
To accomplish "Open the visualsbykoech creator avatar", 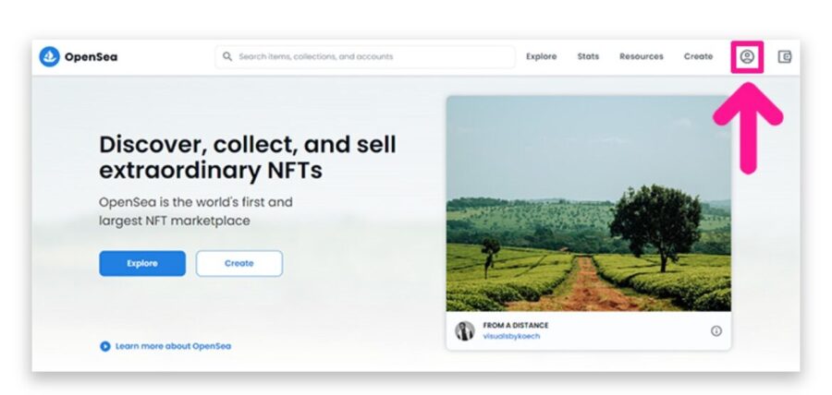I will [465, 331].
